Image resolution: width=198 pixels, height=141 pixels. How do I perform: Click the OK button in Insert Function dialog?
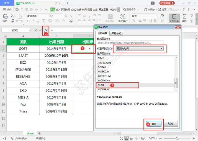coord(154,124)
